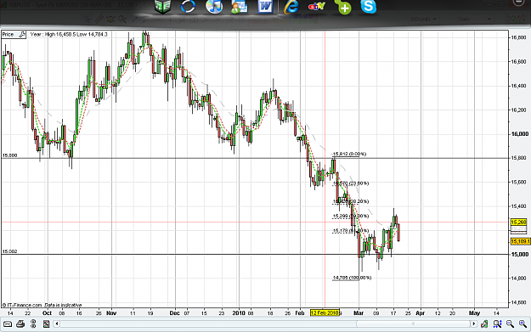This screenshot has height=332, width=531.
Task: Click the small chart icon left of scrollbar
Action: point(47,324)
